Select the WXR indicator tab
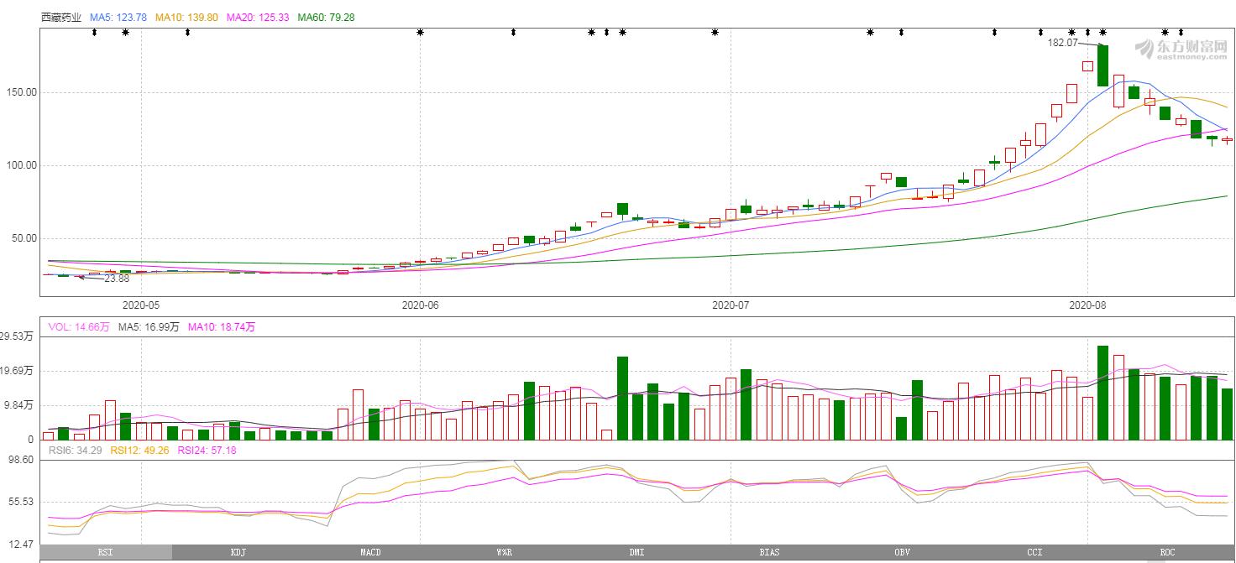The height and width of the screenshot is (563, 1236). [503, 552]
